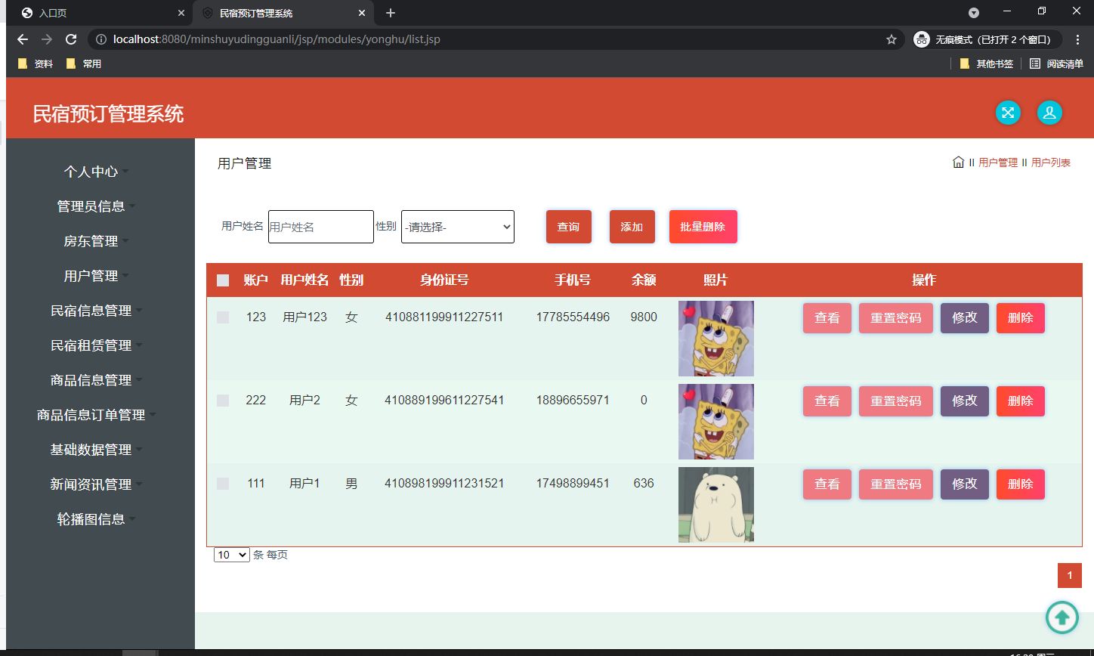Toggle fullscreen with the expand arrows icon
1094x656 pixels.
coord(1008,113)
